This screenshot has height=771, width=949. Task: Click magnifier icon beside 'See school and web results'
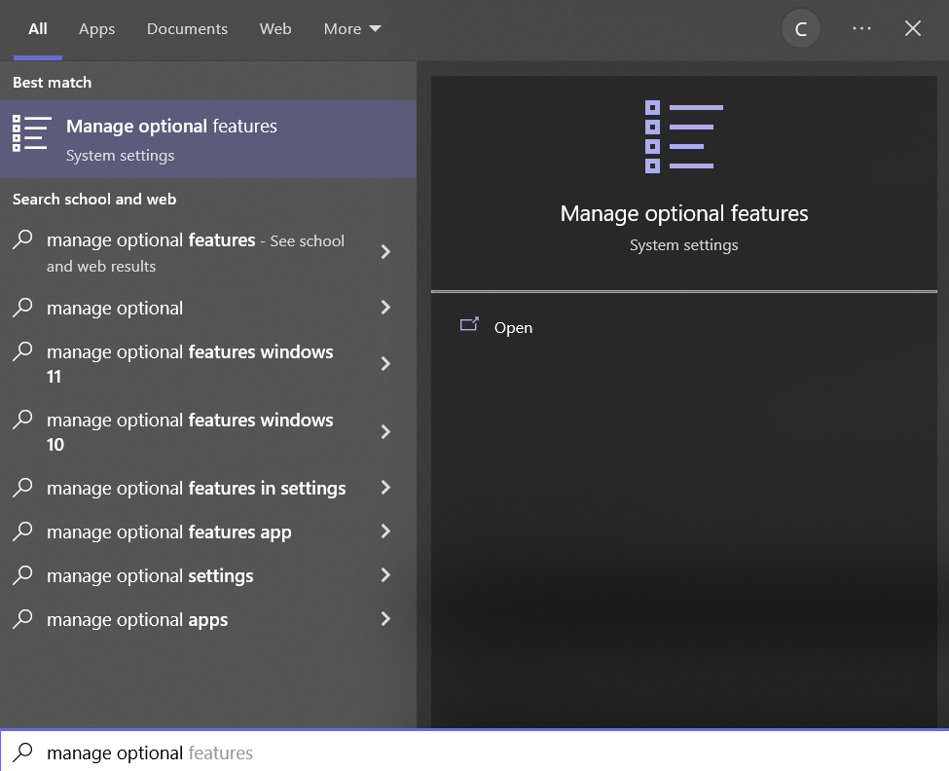click(x=23, y=239)
